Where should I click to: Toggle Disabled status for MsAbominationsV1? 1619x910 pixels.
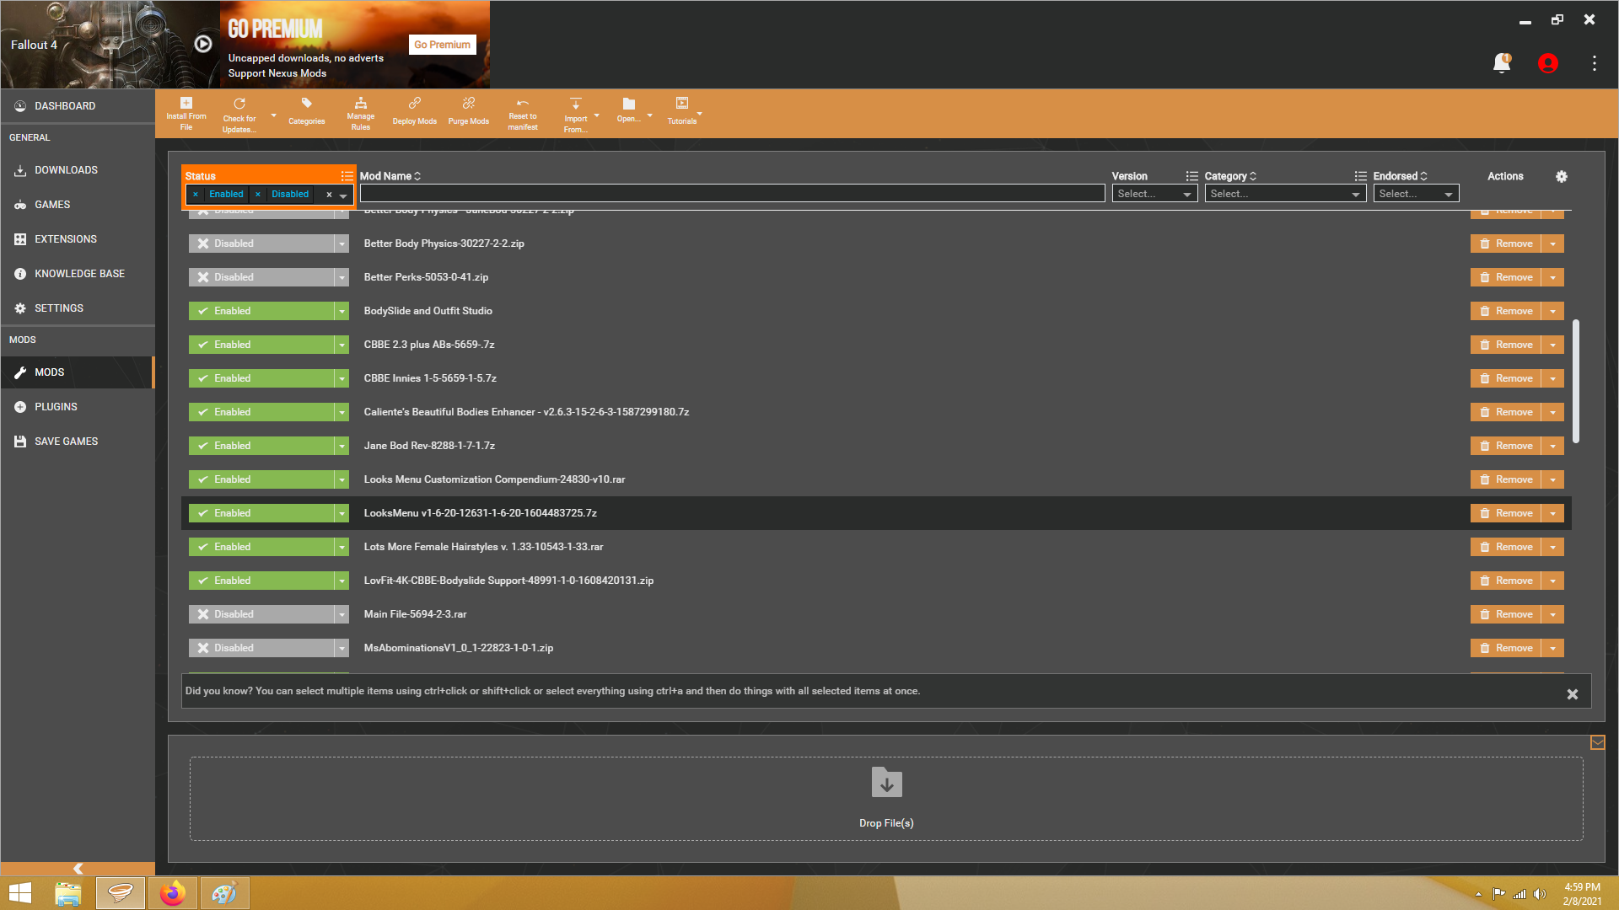click(261, 648)
